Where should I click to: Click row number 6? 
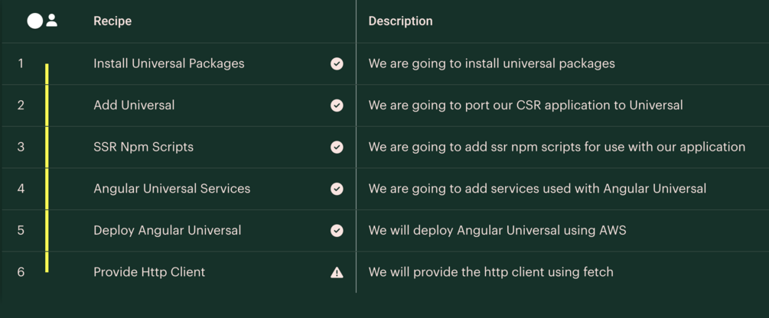(21, 272)
